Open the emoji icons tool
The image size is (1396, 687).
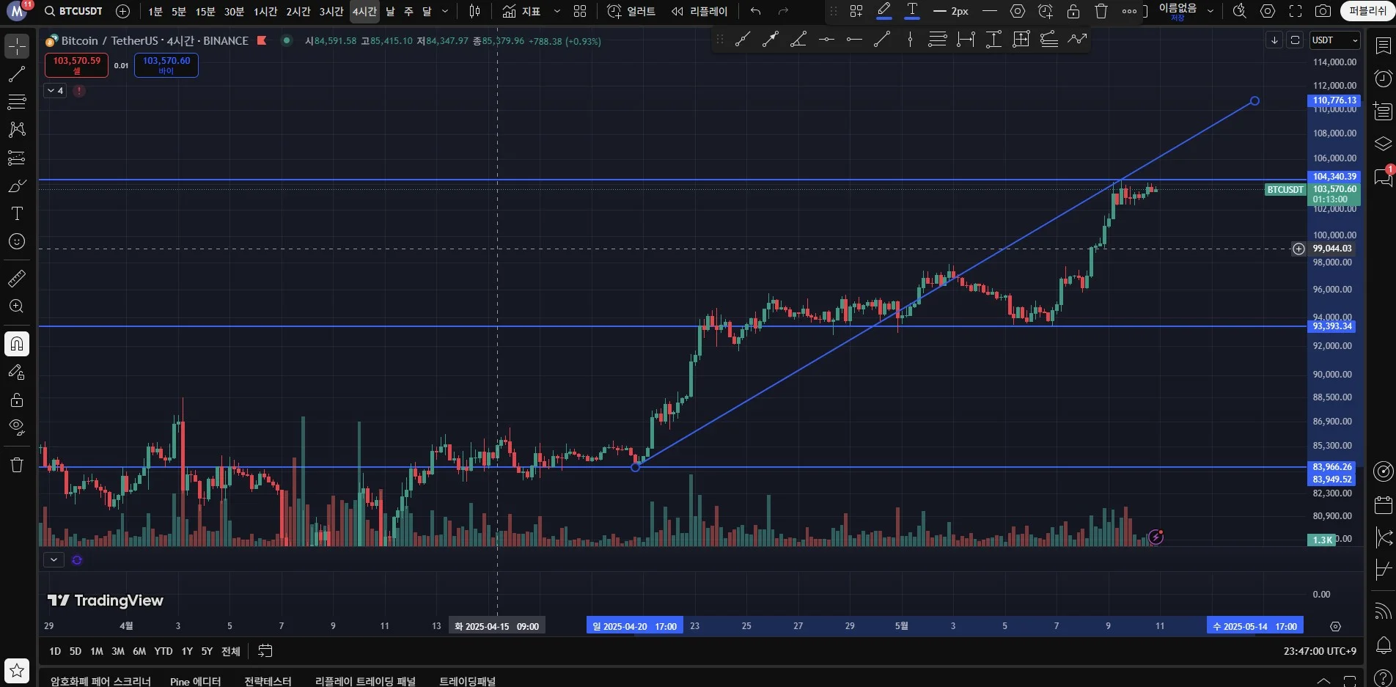coord(17,241)
